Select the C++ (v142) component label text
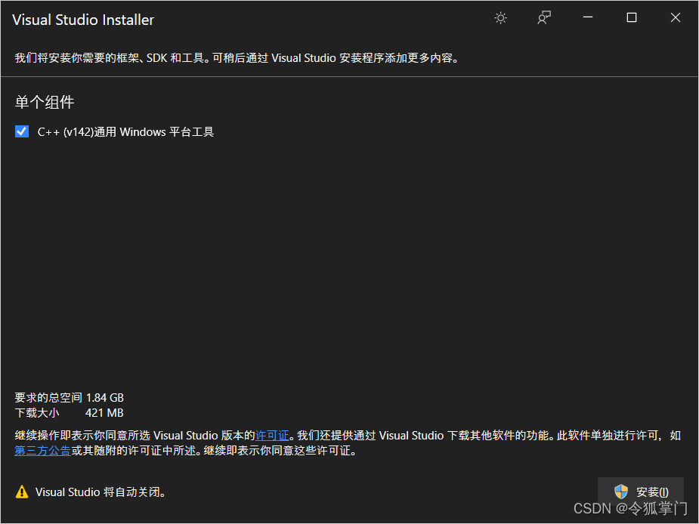Viewport: 699px width, 524px height. click(x=125, y=131)
